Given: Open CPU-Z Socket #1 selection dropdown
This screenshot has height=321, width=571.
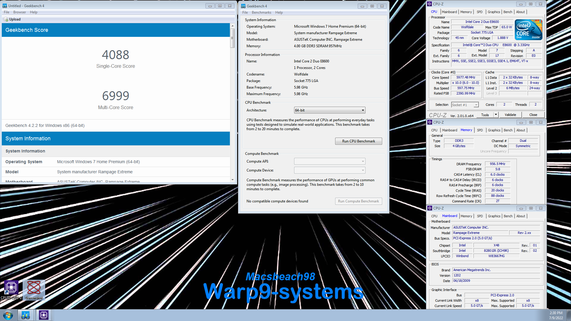Looking at the screenshot, I should (465, 105).
